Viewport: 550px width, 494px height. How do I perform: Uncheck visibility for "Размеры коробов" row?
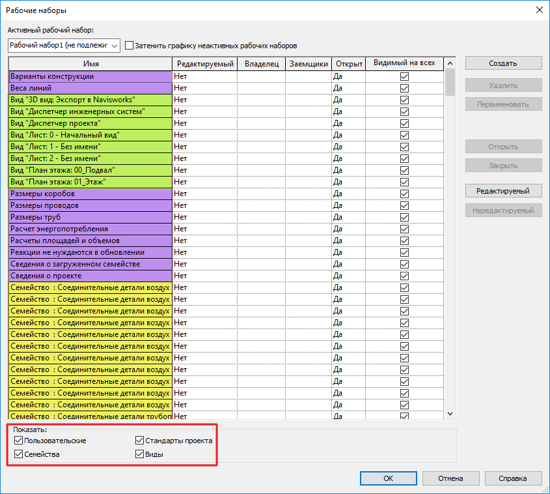404,194
